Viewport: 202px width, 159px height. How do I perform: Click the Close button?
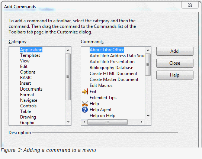pyautogui.click(x=175, y=63)
